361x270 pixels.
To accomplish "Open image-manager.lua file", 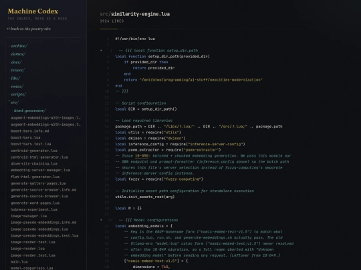I will (29, 216).
